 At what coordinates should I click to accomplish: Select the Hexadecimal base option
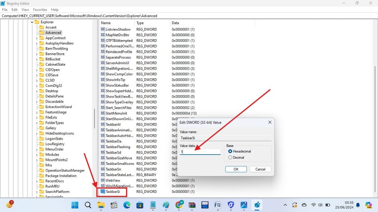coord(230,151)
